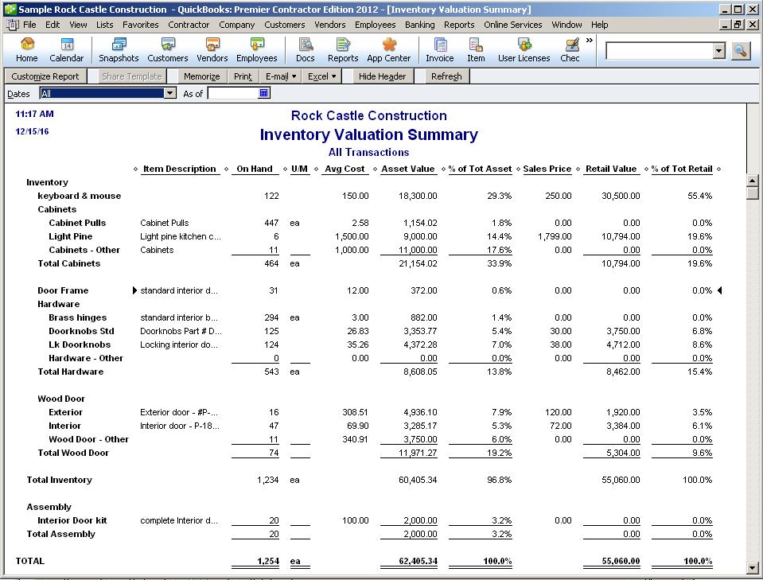Screen dimensions: 763x580
Task: Expand the search field dropdown arrow
Action: click(718, 51)
